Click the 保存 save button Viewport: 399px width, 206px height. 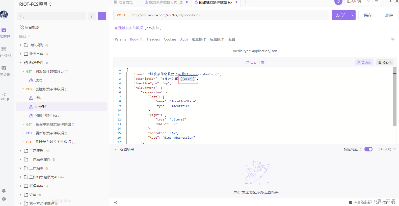coord(368,15)
